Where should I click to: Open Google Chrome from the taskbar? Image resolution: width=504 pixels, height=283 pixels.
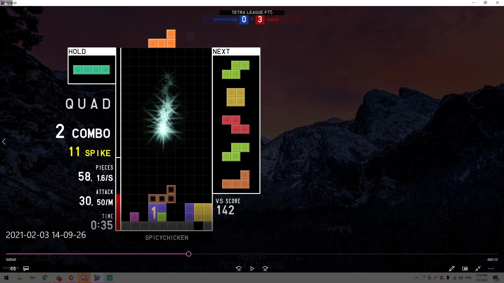click(x=45, y=278)
